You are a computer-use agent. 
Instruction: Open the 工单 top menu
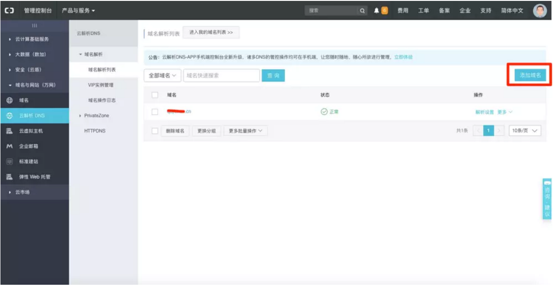[424, 11]
